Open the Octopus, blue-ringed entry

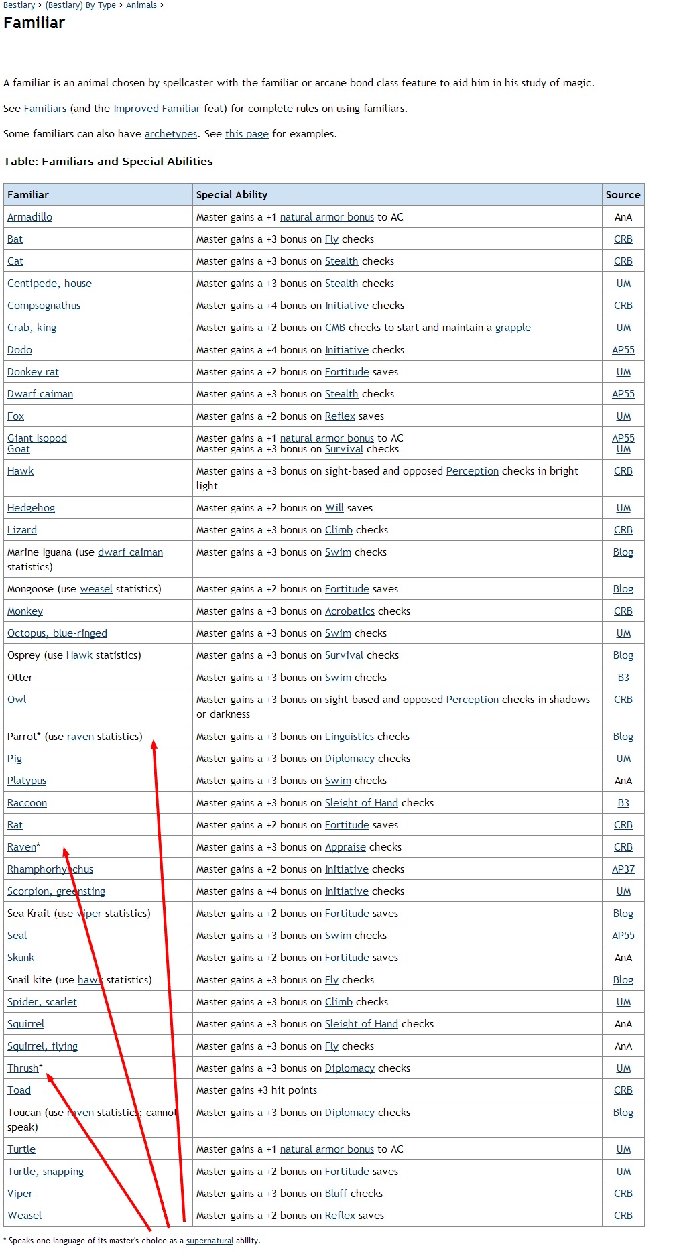click(57, 633)
